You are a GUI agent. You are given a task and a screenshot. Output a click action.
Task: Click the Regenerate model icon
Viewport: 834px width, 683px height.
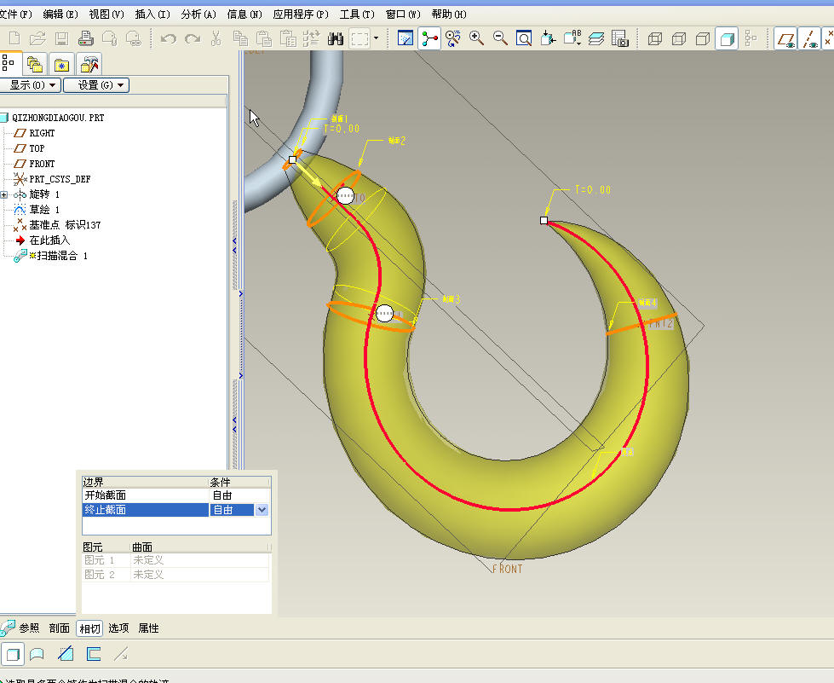tap(311, 38)
